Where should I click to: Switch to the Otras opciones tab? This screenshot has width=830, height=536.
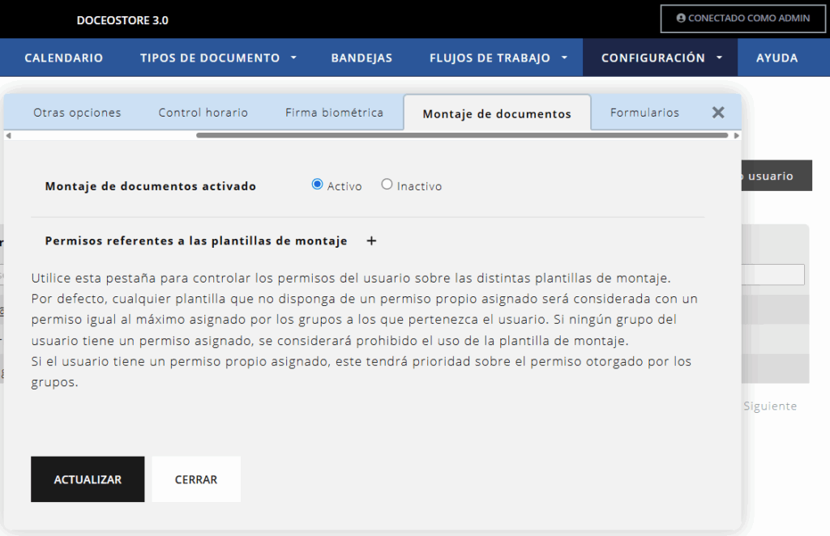(77, 113)
